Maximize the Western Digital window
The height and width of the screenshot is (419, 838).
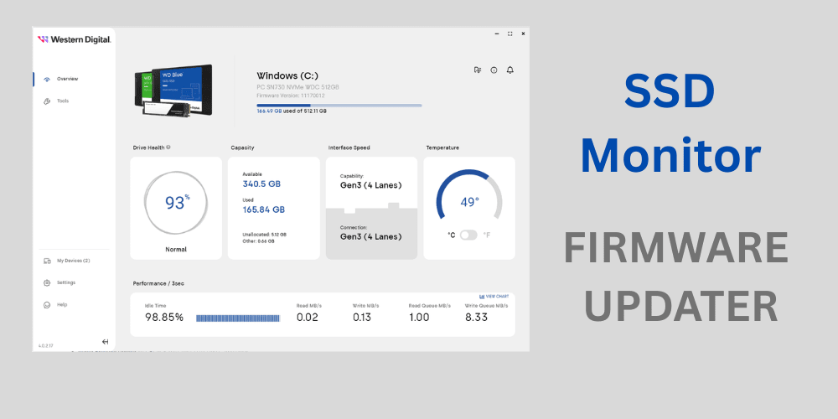pos(510,34)
